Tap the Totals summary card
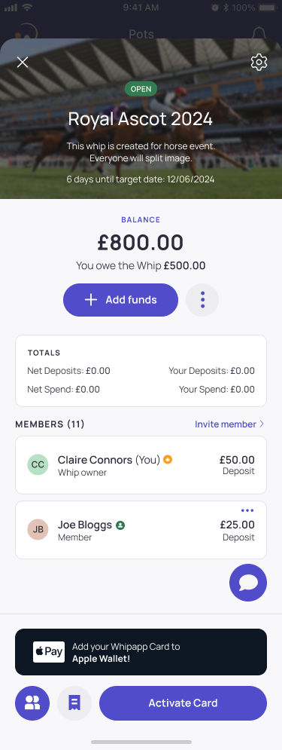Image resolution: width=282 pixels, height=750 pixels. point(141,371)
